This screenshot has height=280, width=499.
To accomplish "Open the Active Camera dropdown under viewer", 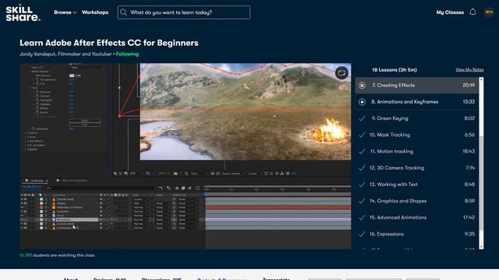I will point(233,173).
